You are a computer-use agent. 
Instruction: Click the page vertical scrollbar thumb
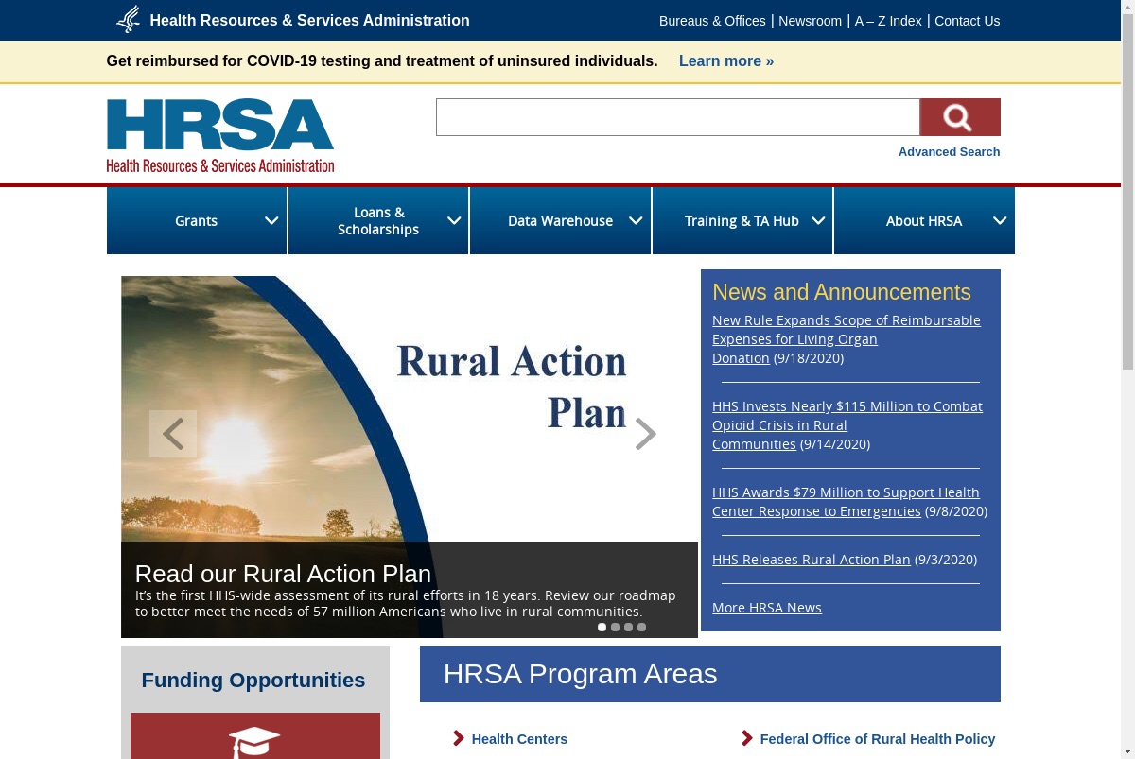coord(1127,192)
